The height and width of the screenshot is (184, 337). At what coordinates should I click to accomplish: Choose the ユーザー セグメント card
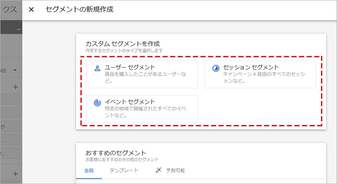click(x=142, y=74)
